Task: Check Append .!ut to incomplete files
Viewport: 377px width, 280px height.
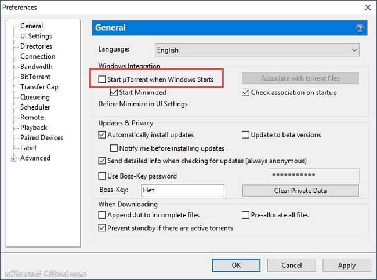Action: click(x=102, y=214)
